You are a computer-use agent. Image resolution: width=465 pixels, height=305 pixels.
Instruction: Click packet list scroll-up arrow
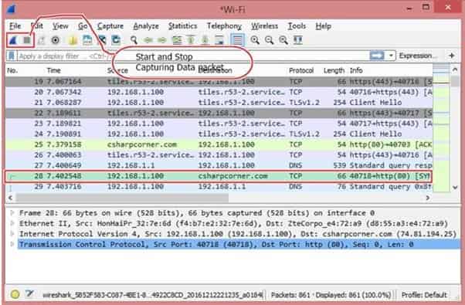tap(455, 69)
